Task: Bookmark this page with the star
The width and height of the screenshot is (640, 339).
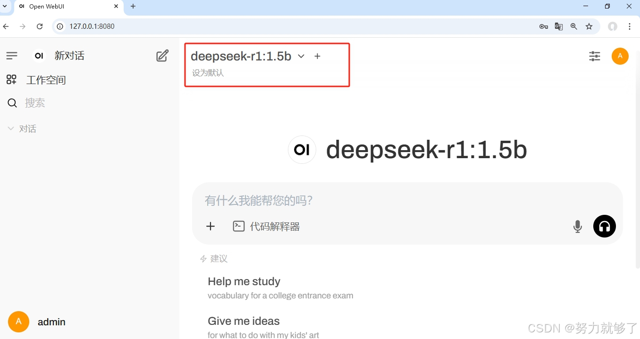Action: point(589,26)
